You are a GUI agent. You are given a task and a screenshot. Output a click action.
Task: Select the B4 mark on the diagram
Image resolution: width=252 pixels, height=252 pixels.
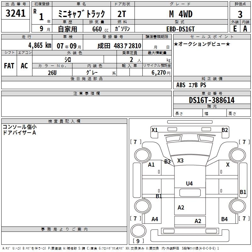224,219
